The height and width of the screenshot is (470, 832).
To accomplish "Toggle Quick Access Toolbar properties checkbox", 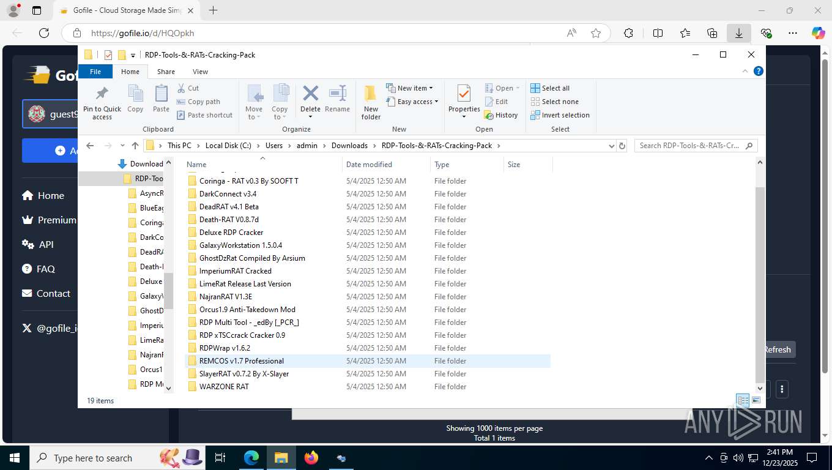I will (108, 55).
